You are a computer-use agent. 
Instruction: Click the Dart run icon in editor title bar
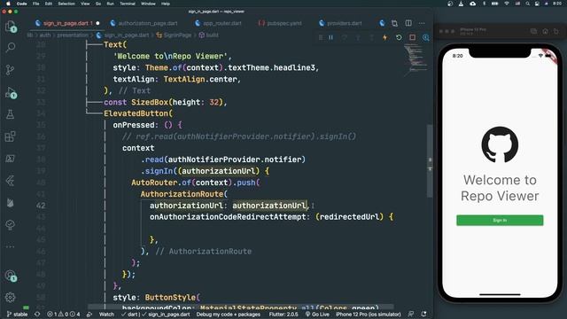click(382, 23)
